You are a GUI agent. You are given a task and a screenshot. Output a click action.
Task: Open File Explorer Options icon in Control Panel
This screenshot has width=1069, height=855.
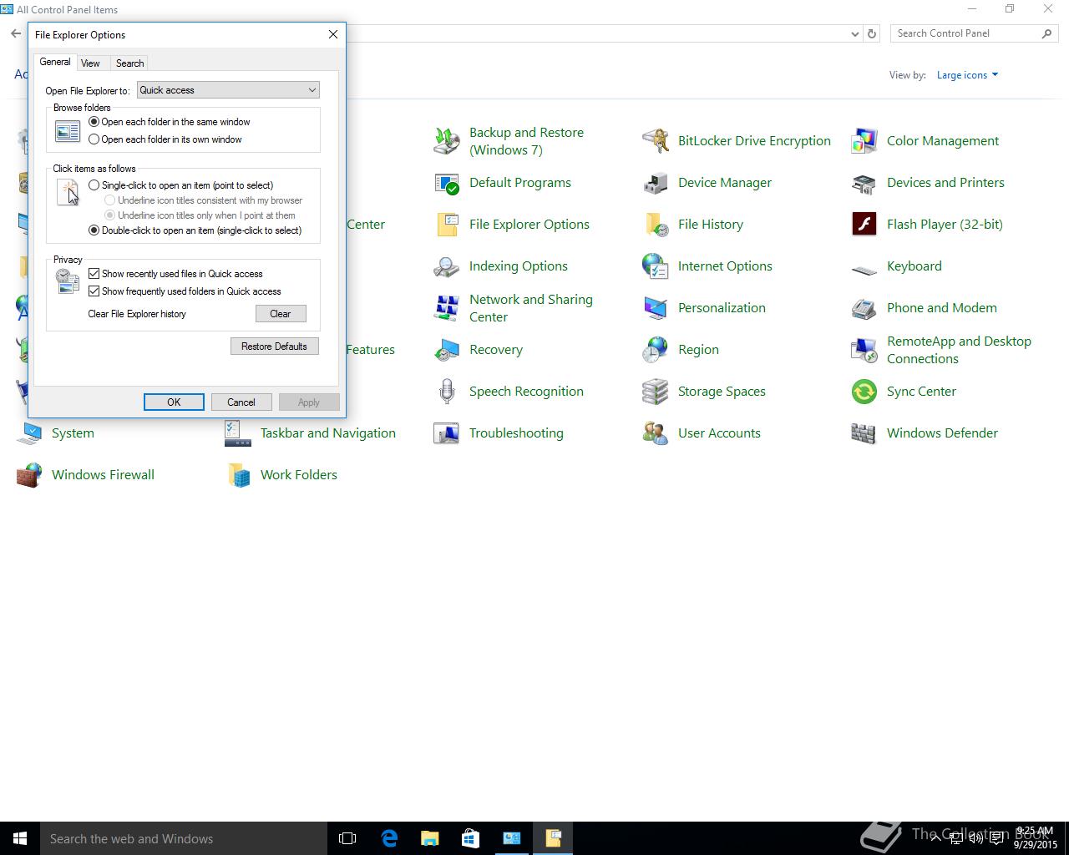[x=447, y=225]
